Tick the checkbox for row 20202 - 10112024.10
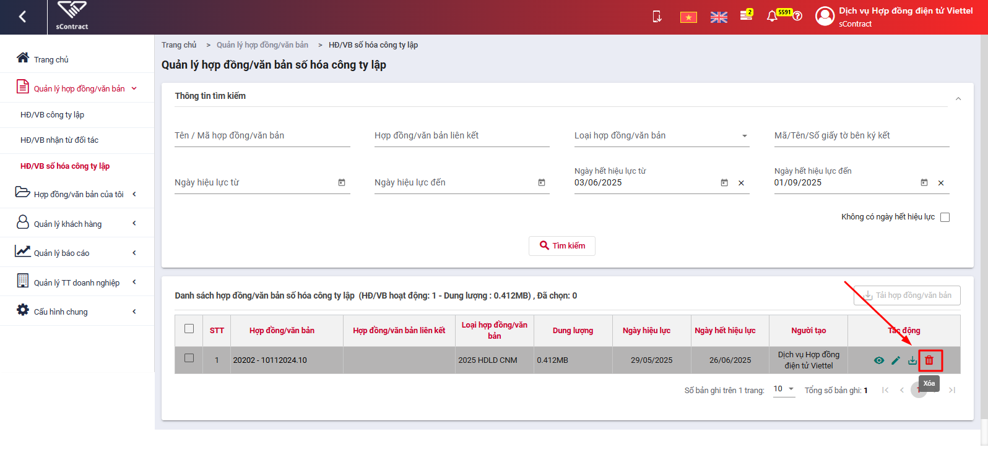This screenshot has width=988, height=450. (189, 358)
